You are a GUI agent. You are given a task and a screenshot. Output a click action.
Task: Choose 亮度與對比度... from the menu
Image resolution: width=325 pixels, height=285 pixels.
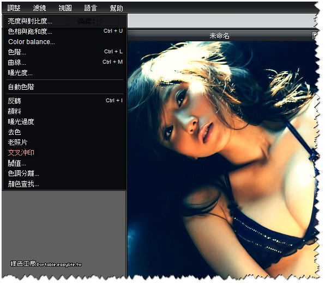65,21
